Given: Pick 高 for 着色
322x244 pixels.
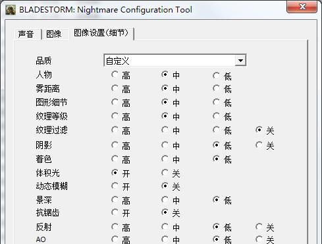Looking at the screenshot, I should (x=115, y=159).
